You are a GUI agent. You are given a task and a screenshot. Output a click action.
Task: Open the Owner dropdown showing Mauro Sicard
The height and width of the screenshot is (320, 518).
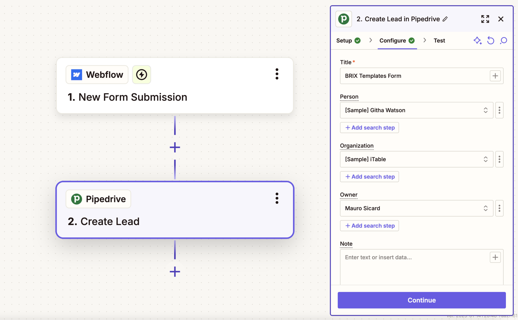point(416,208)
